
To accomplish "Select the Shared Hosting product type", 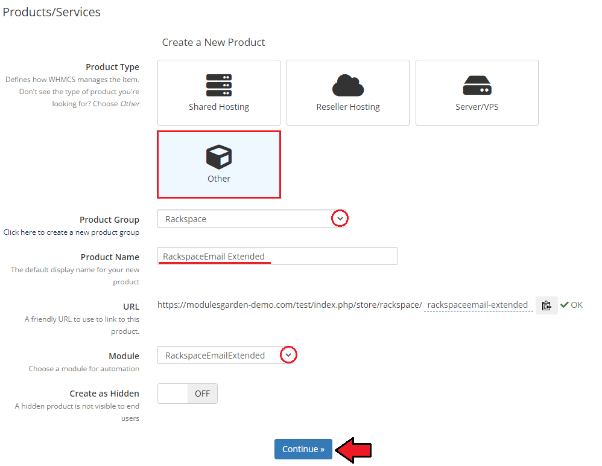I will coord(219,92).
